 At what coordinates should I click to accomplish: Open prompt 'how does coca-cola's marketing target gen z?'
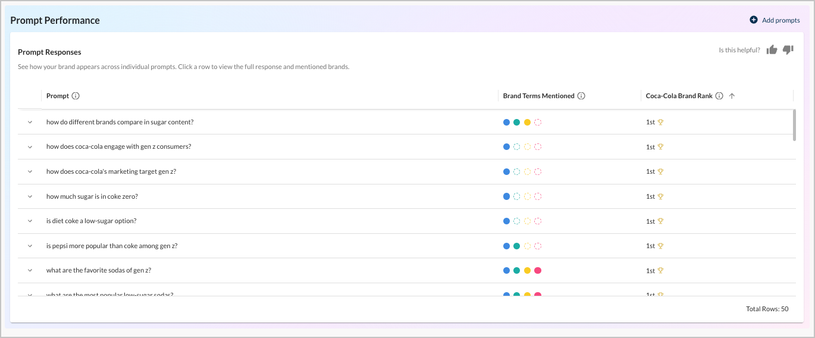click(x=111, y=171)
